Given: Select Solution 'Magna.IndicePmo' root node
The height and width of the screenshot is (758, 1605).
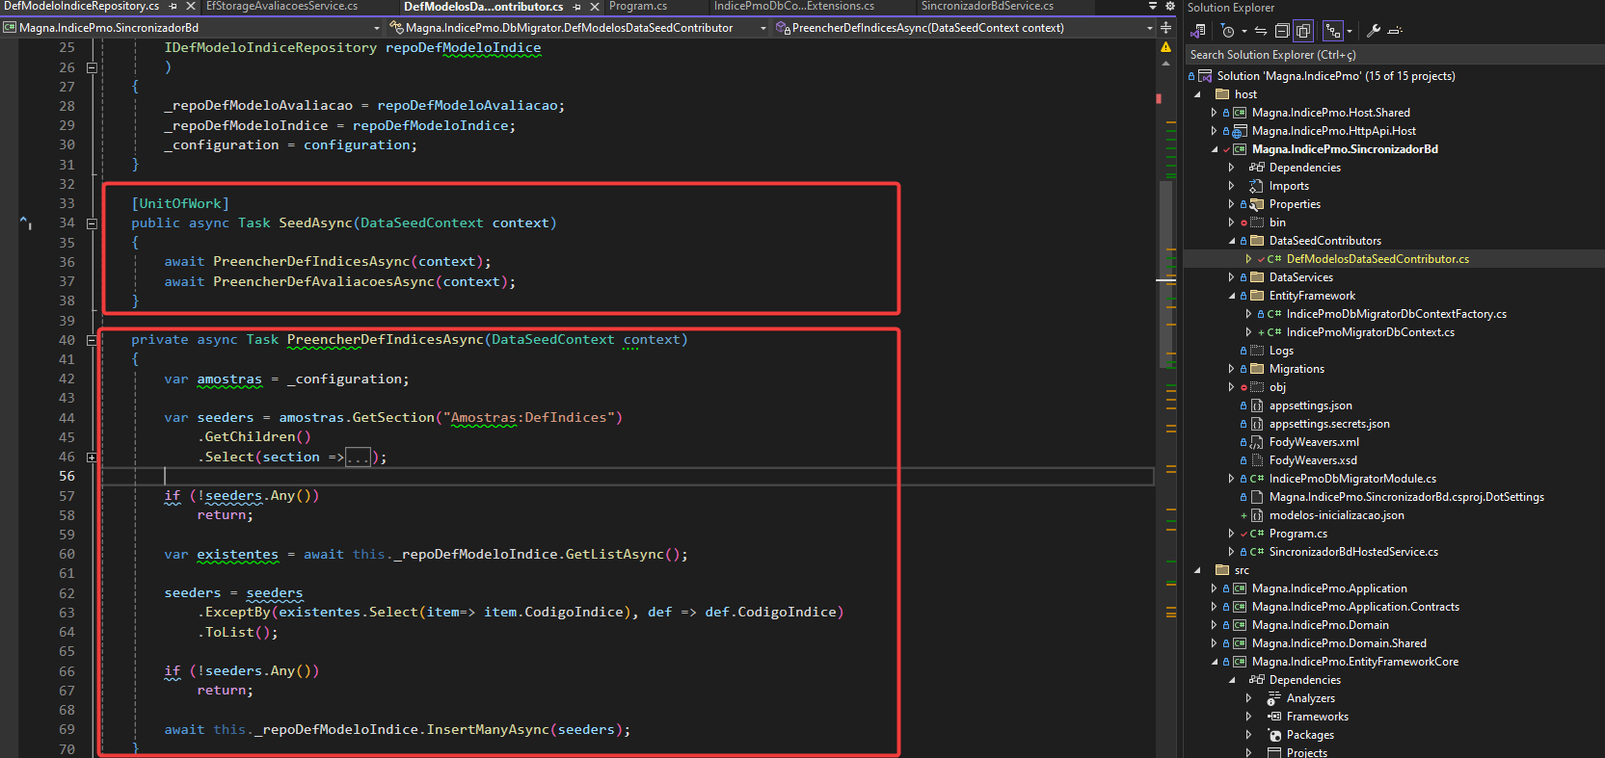Looking at the screenshot, I should click(1335, 76).
